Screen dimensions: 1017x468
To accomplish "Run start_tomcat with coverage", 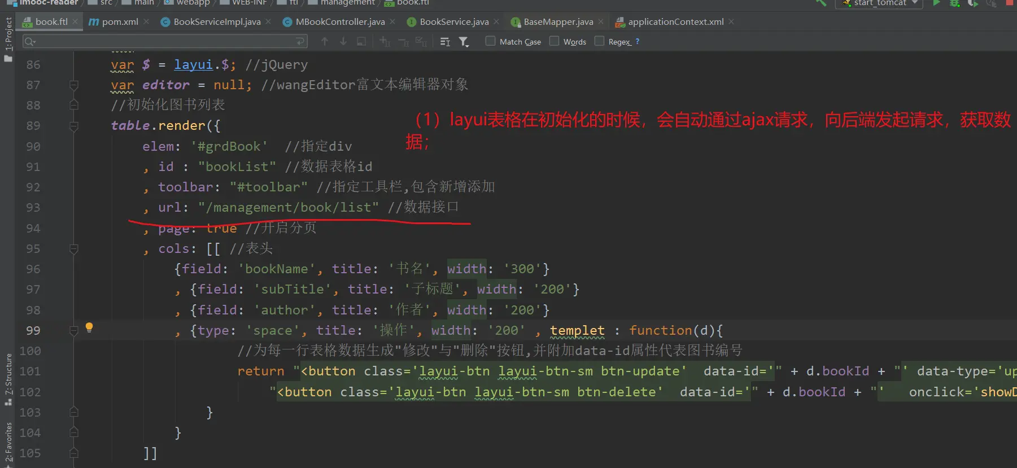I will tap(972, 3).
